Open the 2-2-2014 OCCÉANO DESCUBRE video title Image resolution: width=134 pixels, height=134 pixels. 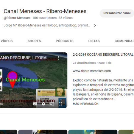pos(103,54)
